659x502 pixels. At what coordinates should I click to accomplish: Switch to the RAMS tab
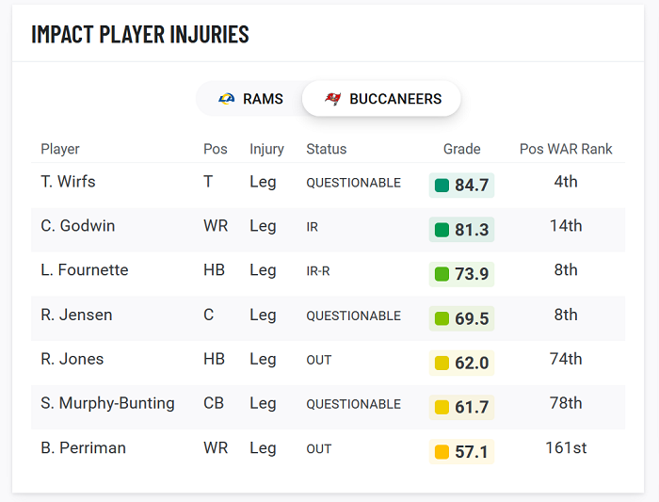click(x=251, y=99)
